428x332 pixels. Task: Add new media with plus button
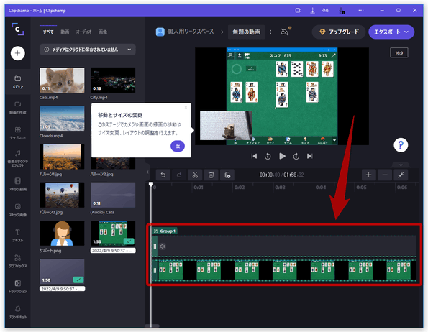[18, 53]
